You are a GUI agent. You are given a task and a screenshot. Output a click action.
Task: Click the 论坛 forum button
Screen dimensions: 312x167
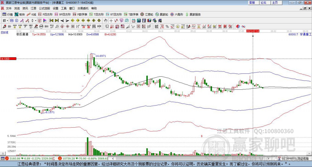coord(265,2)
